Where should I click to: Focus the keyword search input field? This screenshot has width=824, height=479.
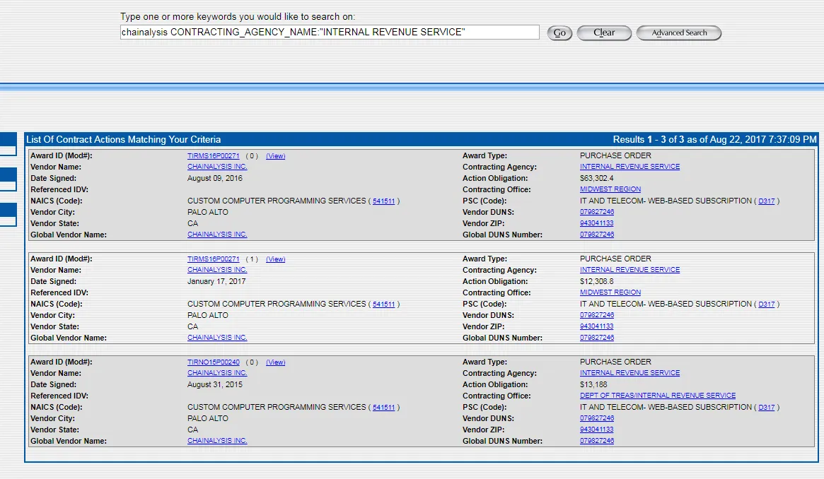click(x=330, y=32)
